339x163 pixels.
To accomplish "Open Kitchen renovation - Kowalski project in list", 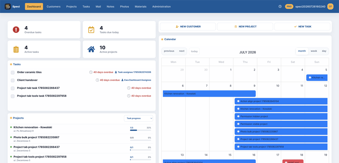I will tap(33, 127).
